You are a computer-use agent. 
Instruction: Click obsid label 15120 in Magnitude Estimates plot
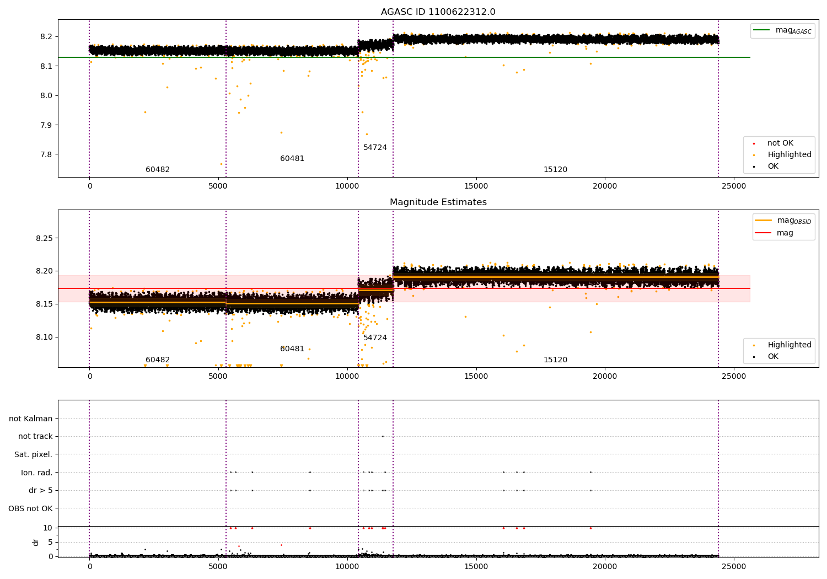(555, 360)
